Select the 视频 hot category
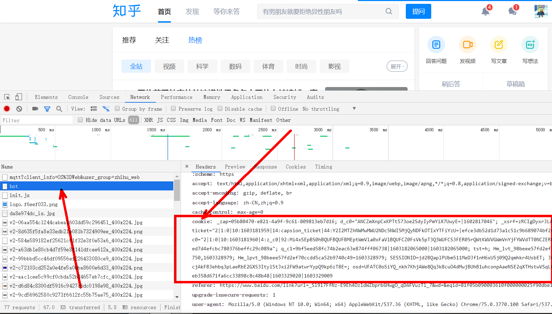The width and height of the screenshot is (552, 314). pyautogui.click(x=169, y=66)
